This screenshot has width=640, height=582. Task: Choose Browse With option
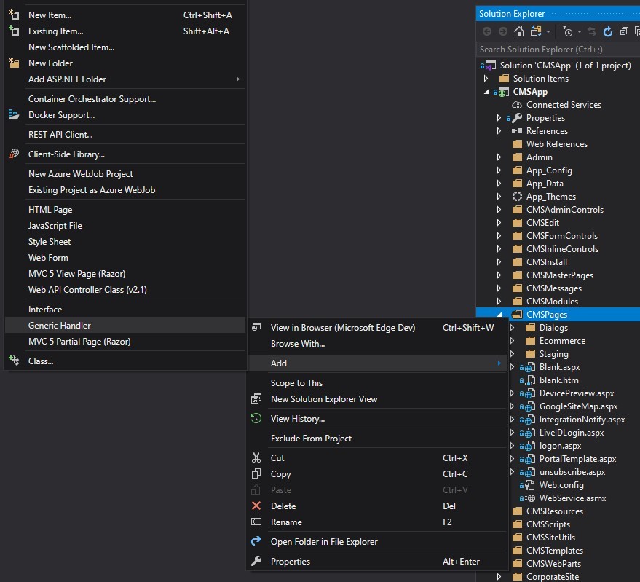(x=378, y=344)
